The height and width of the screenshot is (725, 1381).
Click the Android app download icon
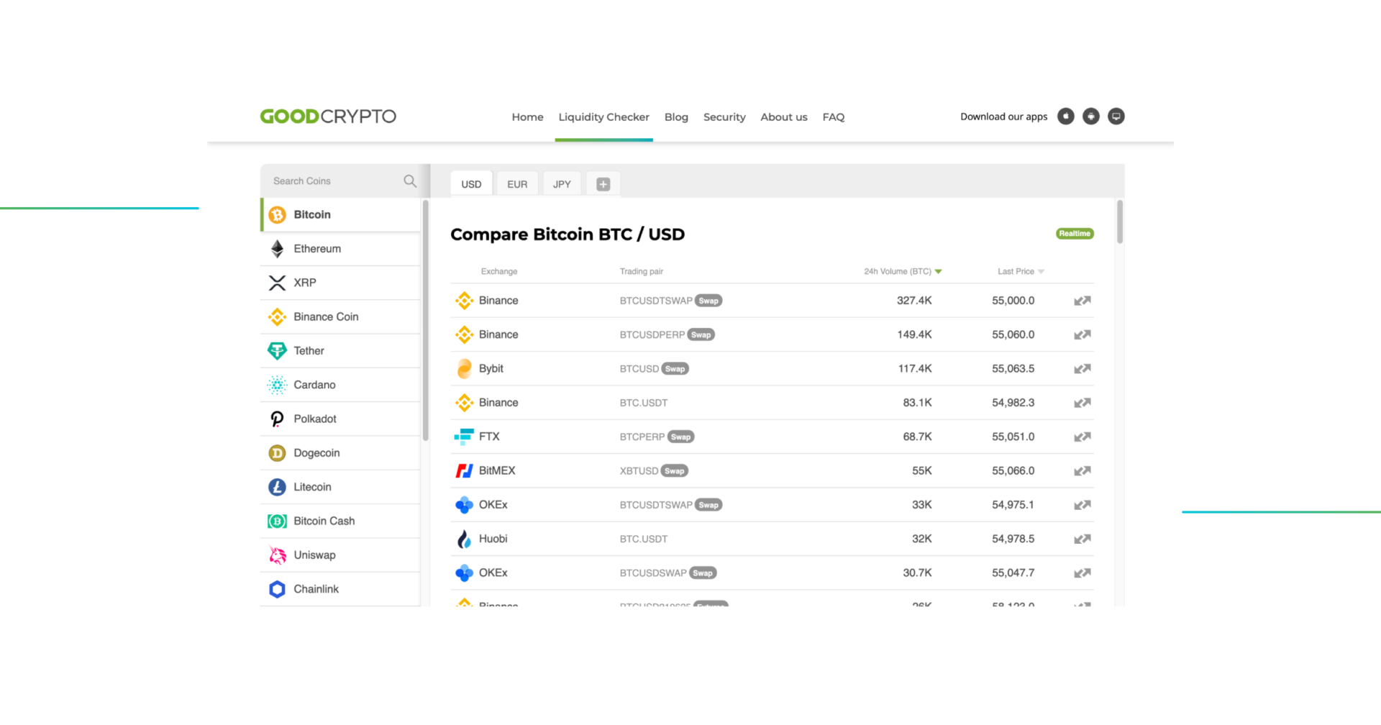(1090, 116)
